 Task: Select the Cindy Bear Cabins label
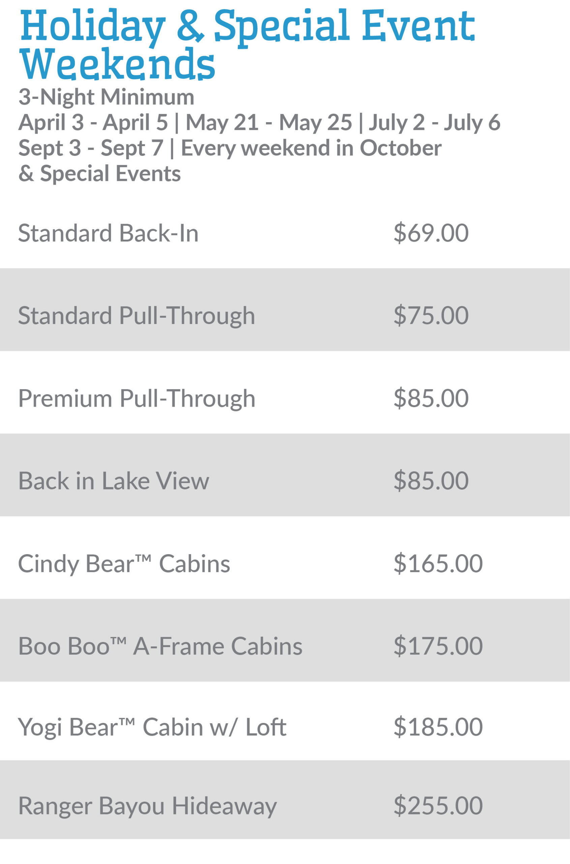(124, 564)
